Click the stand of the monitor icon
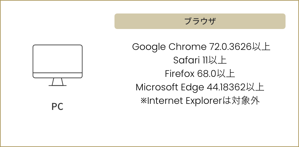 point(57,82)
